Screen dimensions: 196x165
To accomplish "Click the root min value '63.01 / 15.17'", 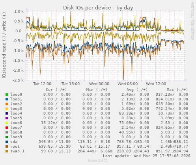I will pyautogui.click(x=95, y=146).
